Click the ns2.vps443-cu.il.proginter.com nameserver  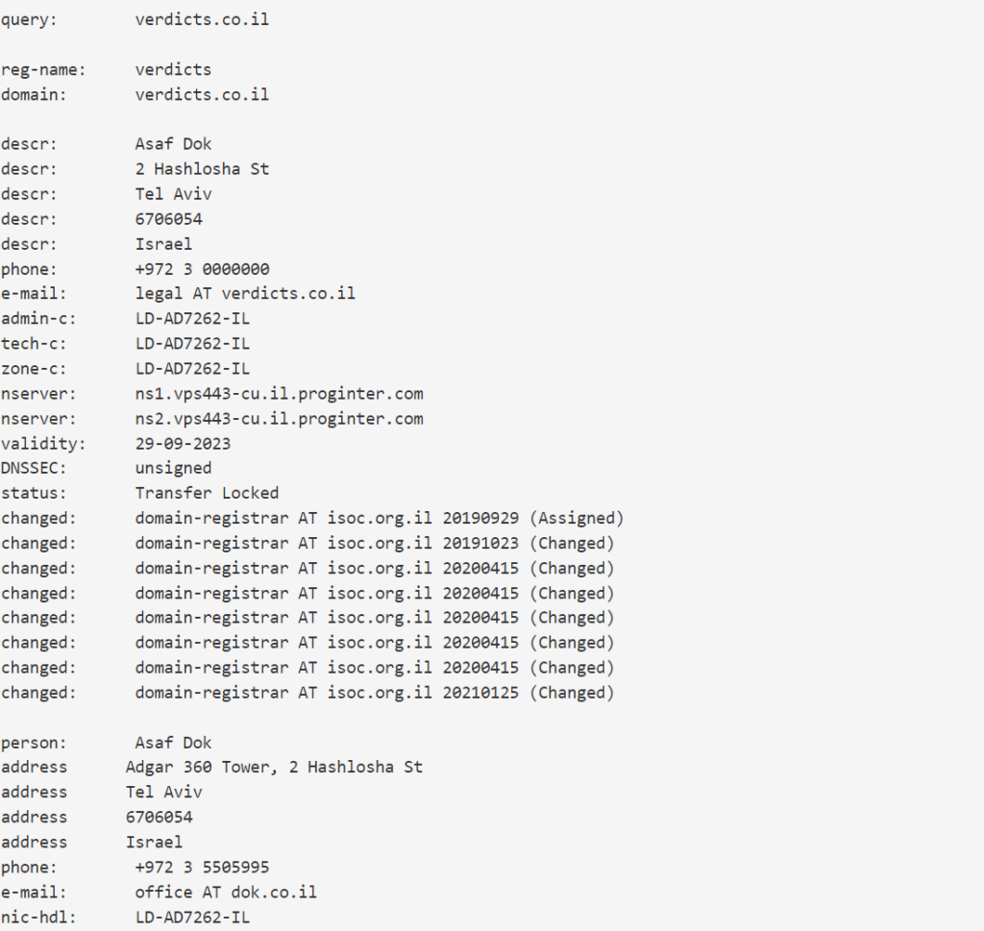(x=279, y=419)
